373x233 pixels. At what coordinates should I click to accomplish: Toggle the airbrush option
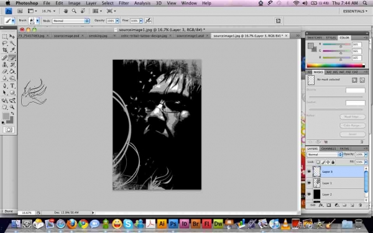pyautogui.click(x=148, y=21)
